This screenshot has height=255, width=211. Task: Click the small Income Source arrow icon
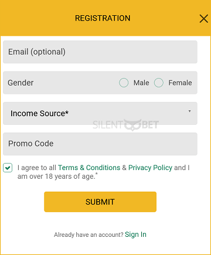pyautogui.click(x=189, y=111)
